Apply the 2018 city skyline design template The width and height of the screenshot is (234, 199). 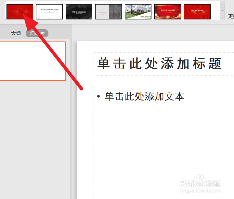138,12
